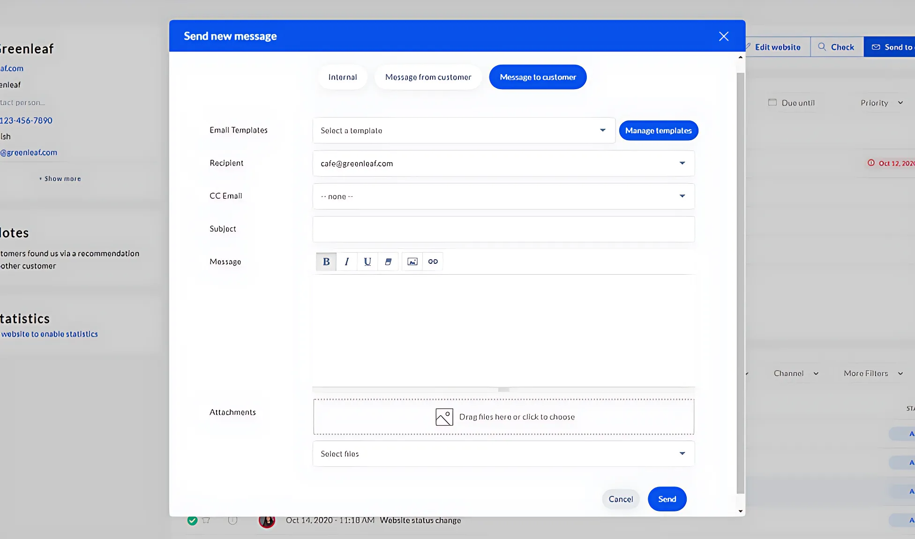Insert an image into the message

coord(412,262)
